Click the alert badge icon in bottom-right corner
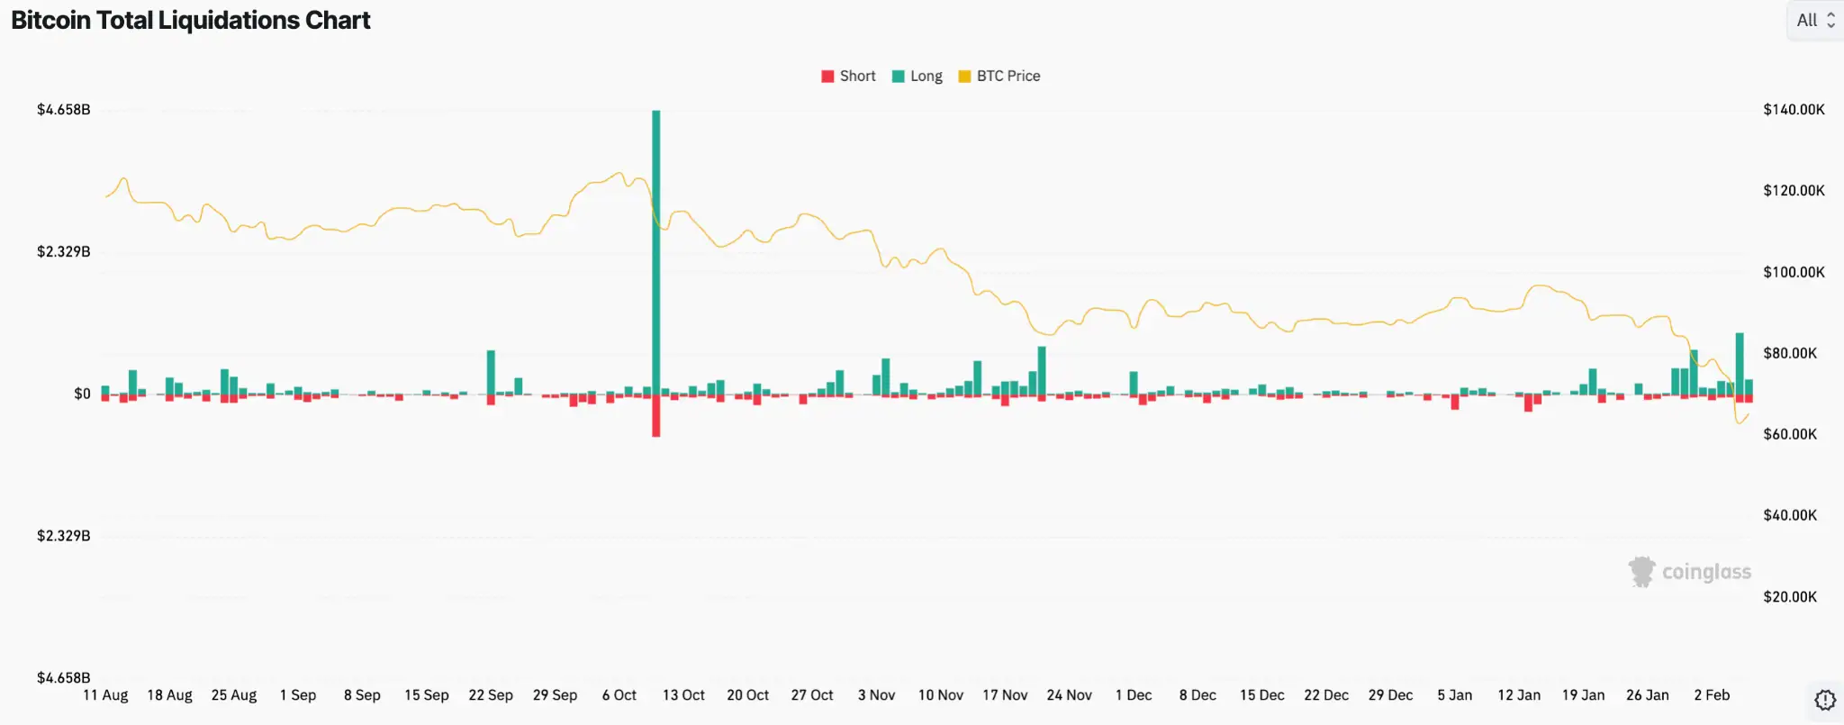The height and width of the screenshot is (725, 1844). tap(1827, 698)
